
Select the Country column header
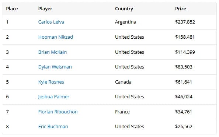pyautogui.click(x=124, y=8)
